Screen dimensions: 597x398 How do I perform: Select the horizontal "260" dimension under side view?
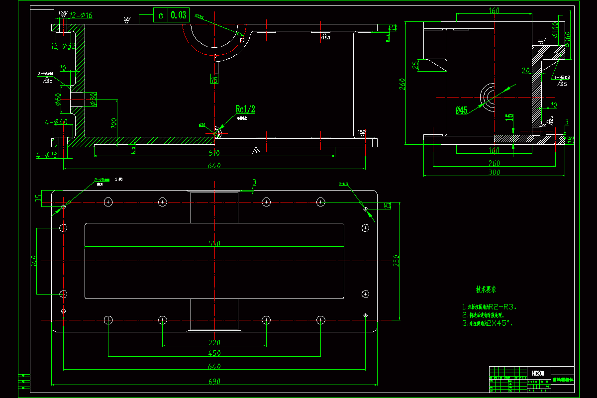coord(494,163)
